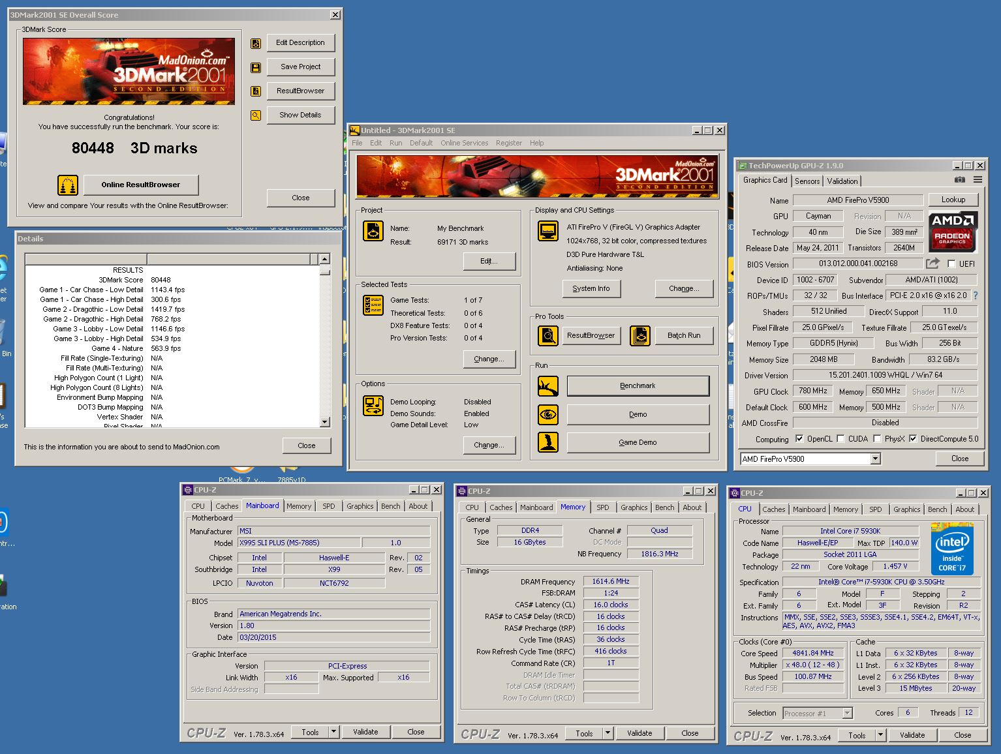
Task: Open Tools dropdown arrow in CPU tab CPU-Z
Action: tap(880, 735)
